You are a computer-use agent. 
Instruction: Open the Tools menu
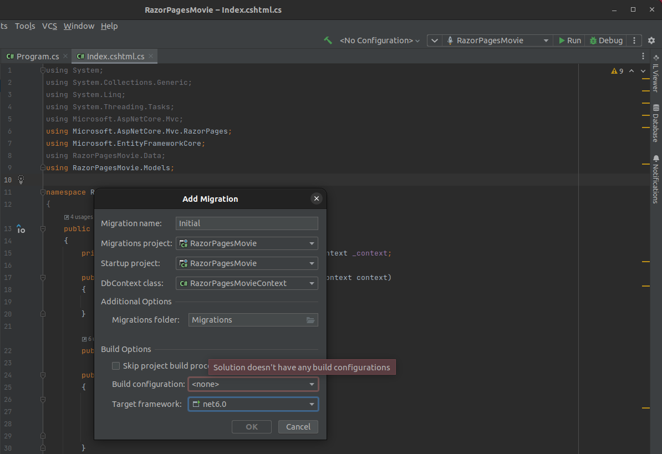pyautogui.click(x=24, y=25)
